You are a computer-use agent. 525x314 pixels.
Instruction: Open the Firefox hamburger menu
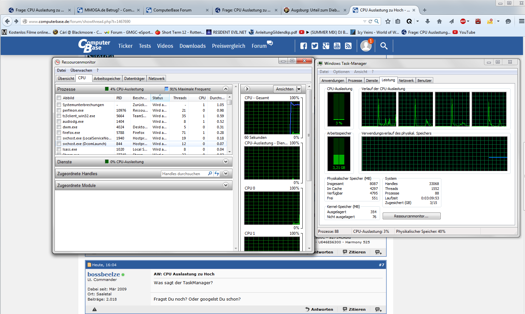(521, 21)
